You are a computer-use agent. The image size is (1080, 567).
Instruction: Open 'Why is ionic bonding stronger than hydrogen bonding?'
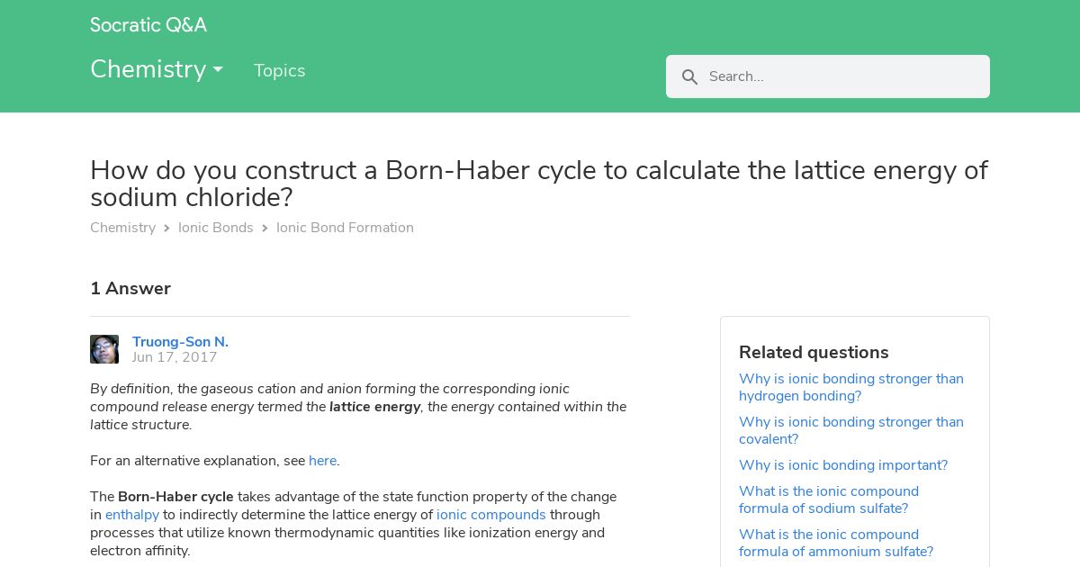coord(850,387)
